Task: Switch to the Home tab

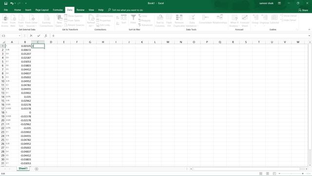Action: [18, 10]
